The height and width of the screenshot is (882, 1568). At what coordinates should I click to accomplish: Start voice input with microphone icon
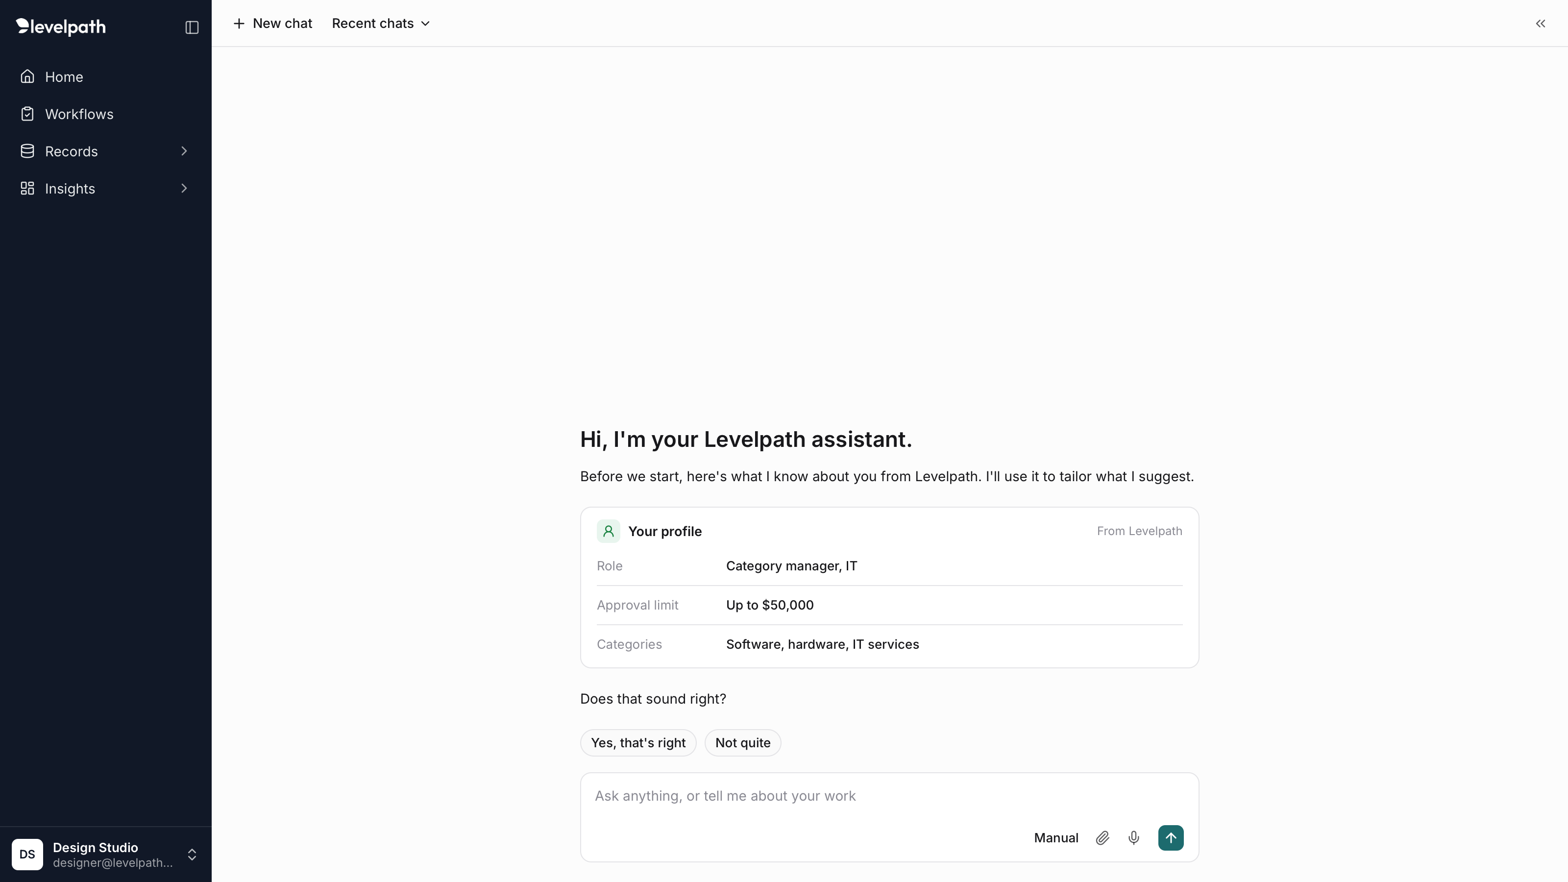(1133, 837)
